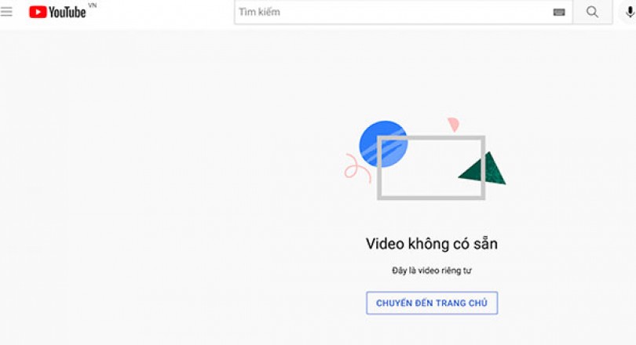This screenshot has height=345, width=636.
Task: Click the red YouTube play logo
Action: point(38,12)
